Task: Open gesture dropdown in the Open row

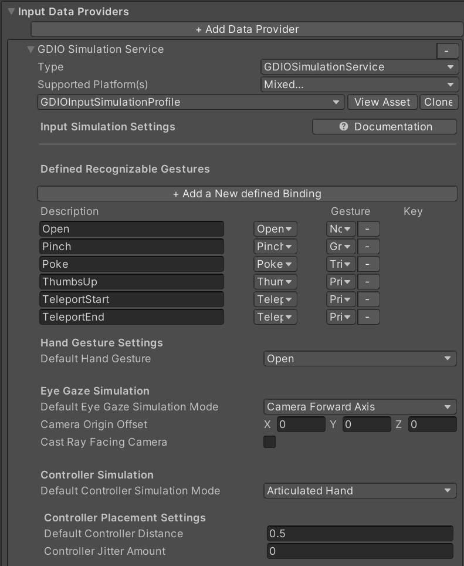Action: 275,229
